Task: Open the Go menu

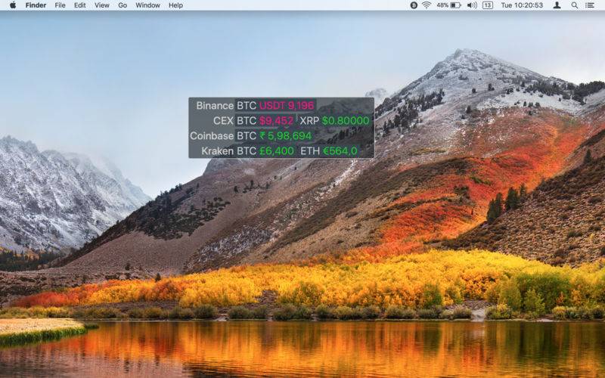Action: (x=123, y=5)
